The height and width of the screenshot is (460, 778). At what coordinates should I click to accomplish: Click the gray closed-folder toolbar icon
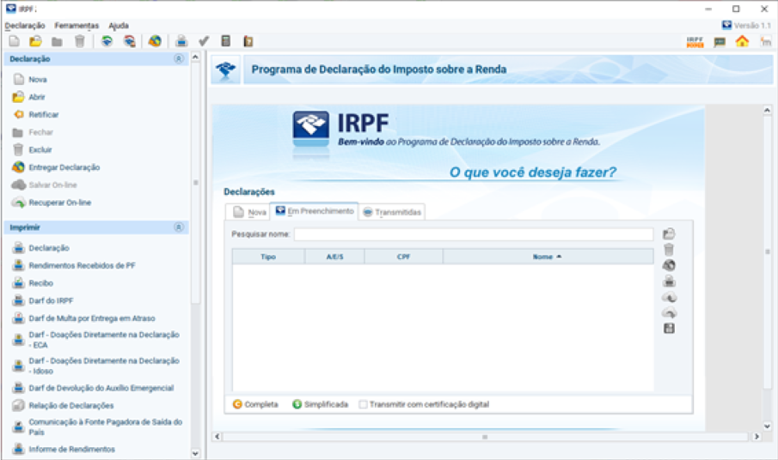pos(57,41)
